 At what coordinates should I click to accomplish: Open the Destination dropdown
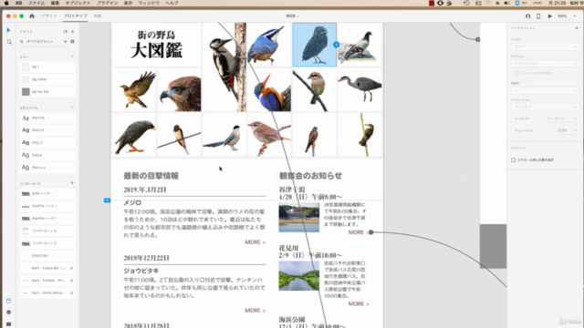545,90
